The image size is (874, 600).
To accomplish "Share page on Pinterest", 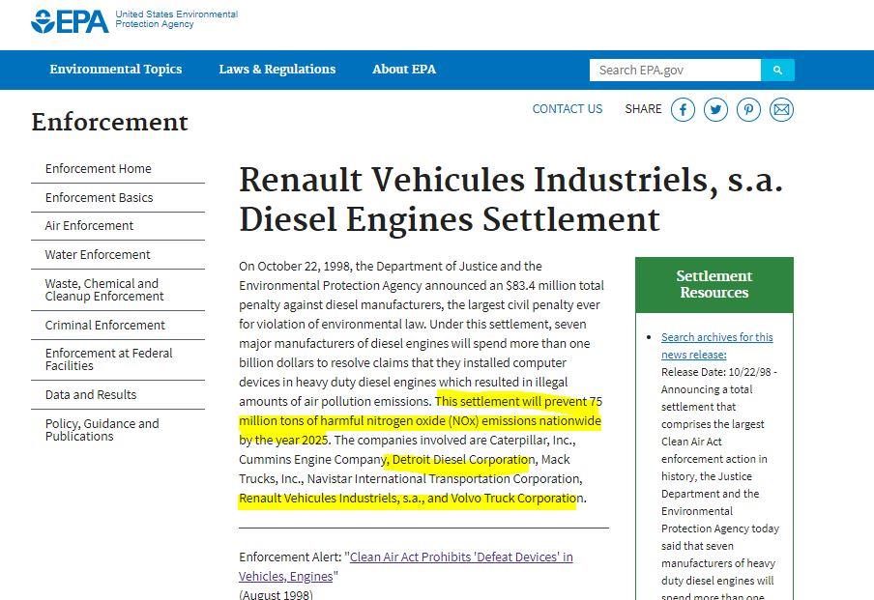I will [x=748, y=110].
